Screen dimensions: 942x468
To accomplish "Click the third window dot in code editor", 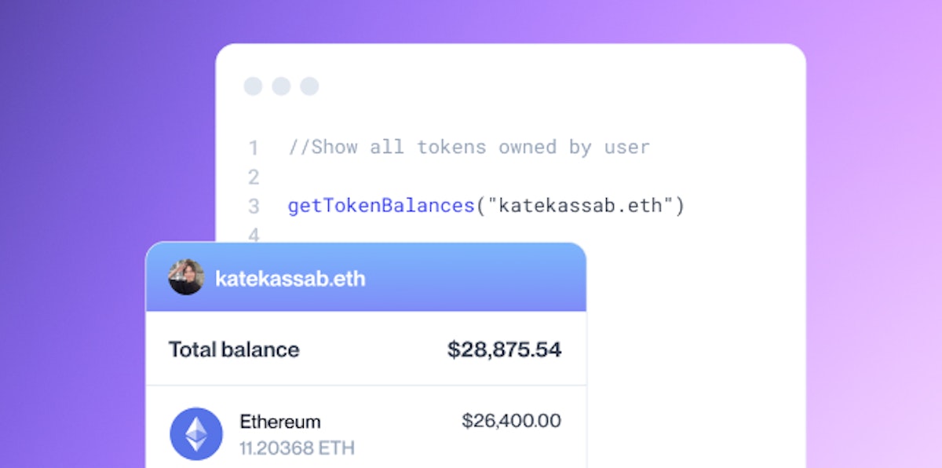I will tap(309, 86).
